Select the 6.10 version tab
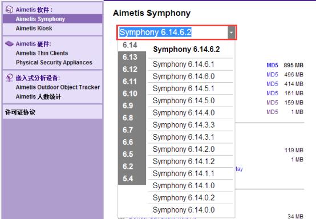This screenshot has width=316, height=219. click(132, 94)
